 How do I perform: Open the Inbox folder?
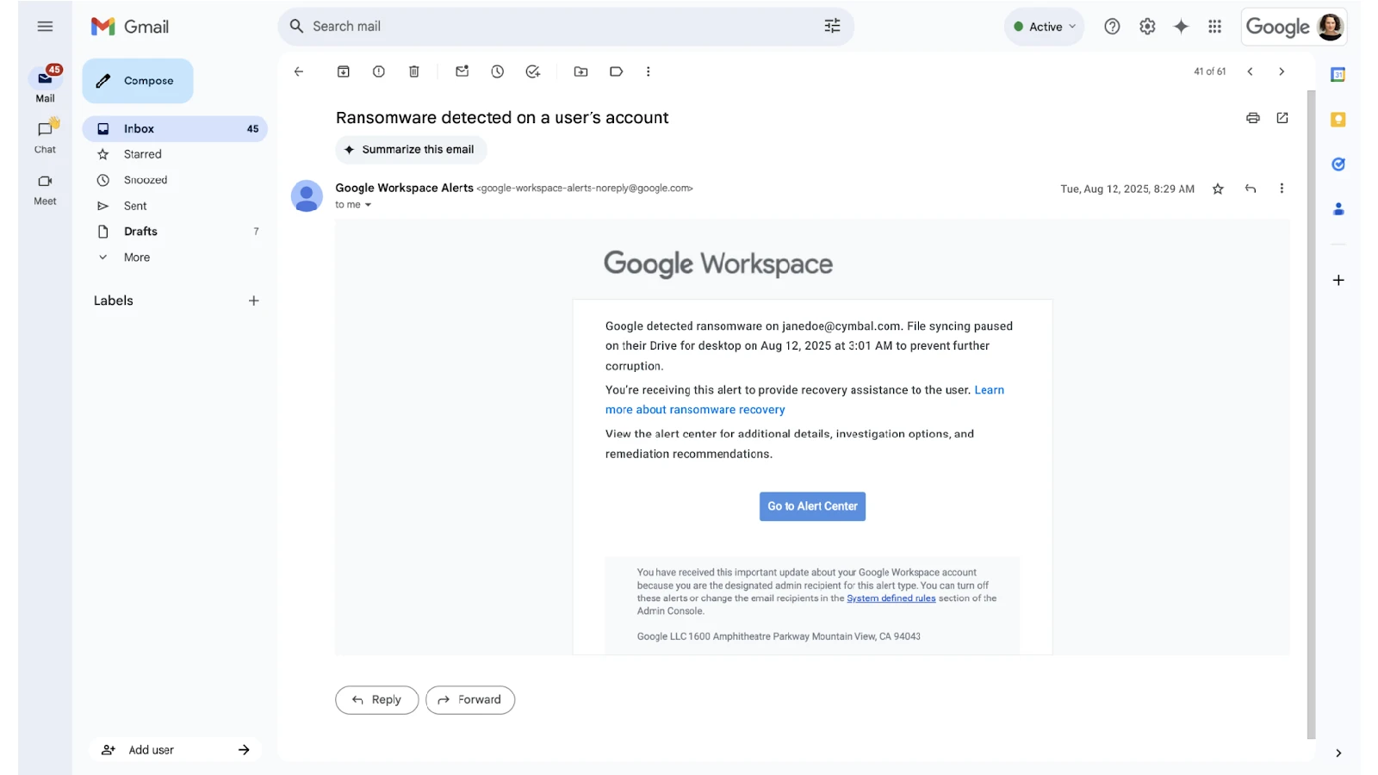coord(139,128)
